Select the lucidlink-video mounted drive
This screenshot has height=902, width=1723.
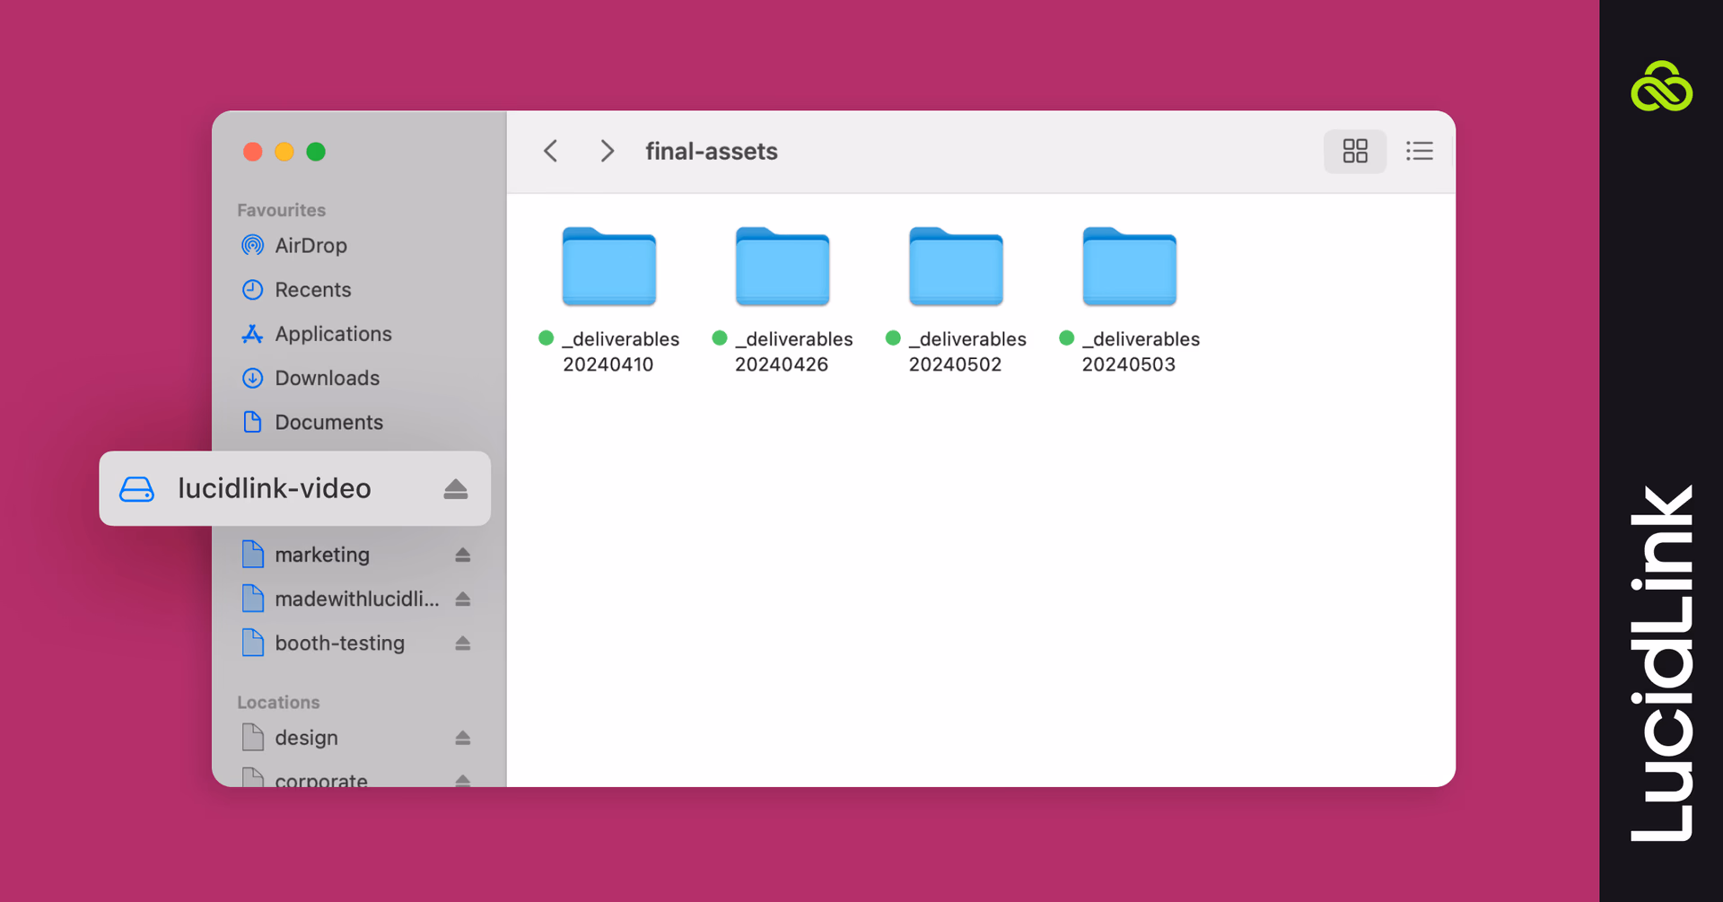tap(273, 488)
